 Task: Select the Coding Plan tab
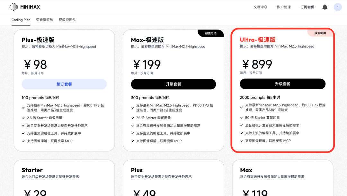21,20
